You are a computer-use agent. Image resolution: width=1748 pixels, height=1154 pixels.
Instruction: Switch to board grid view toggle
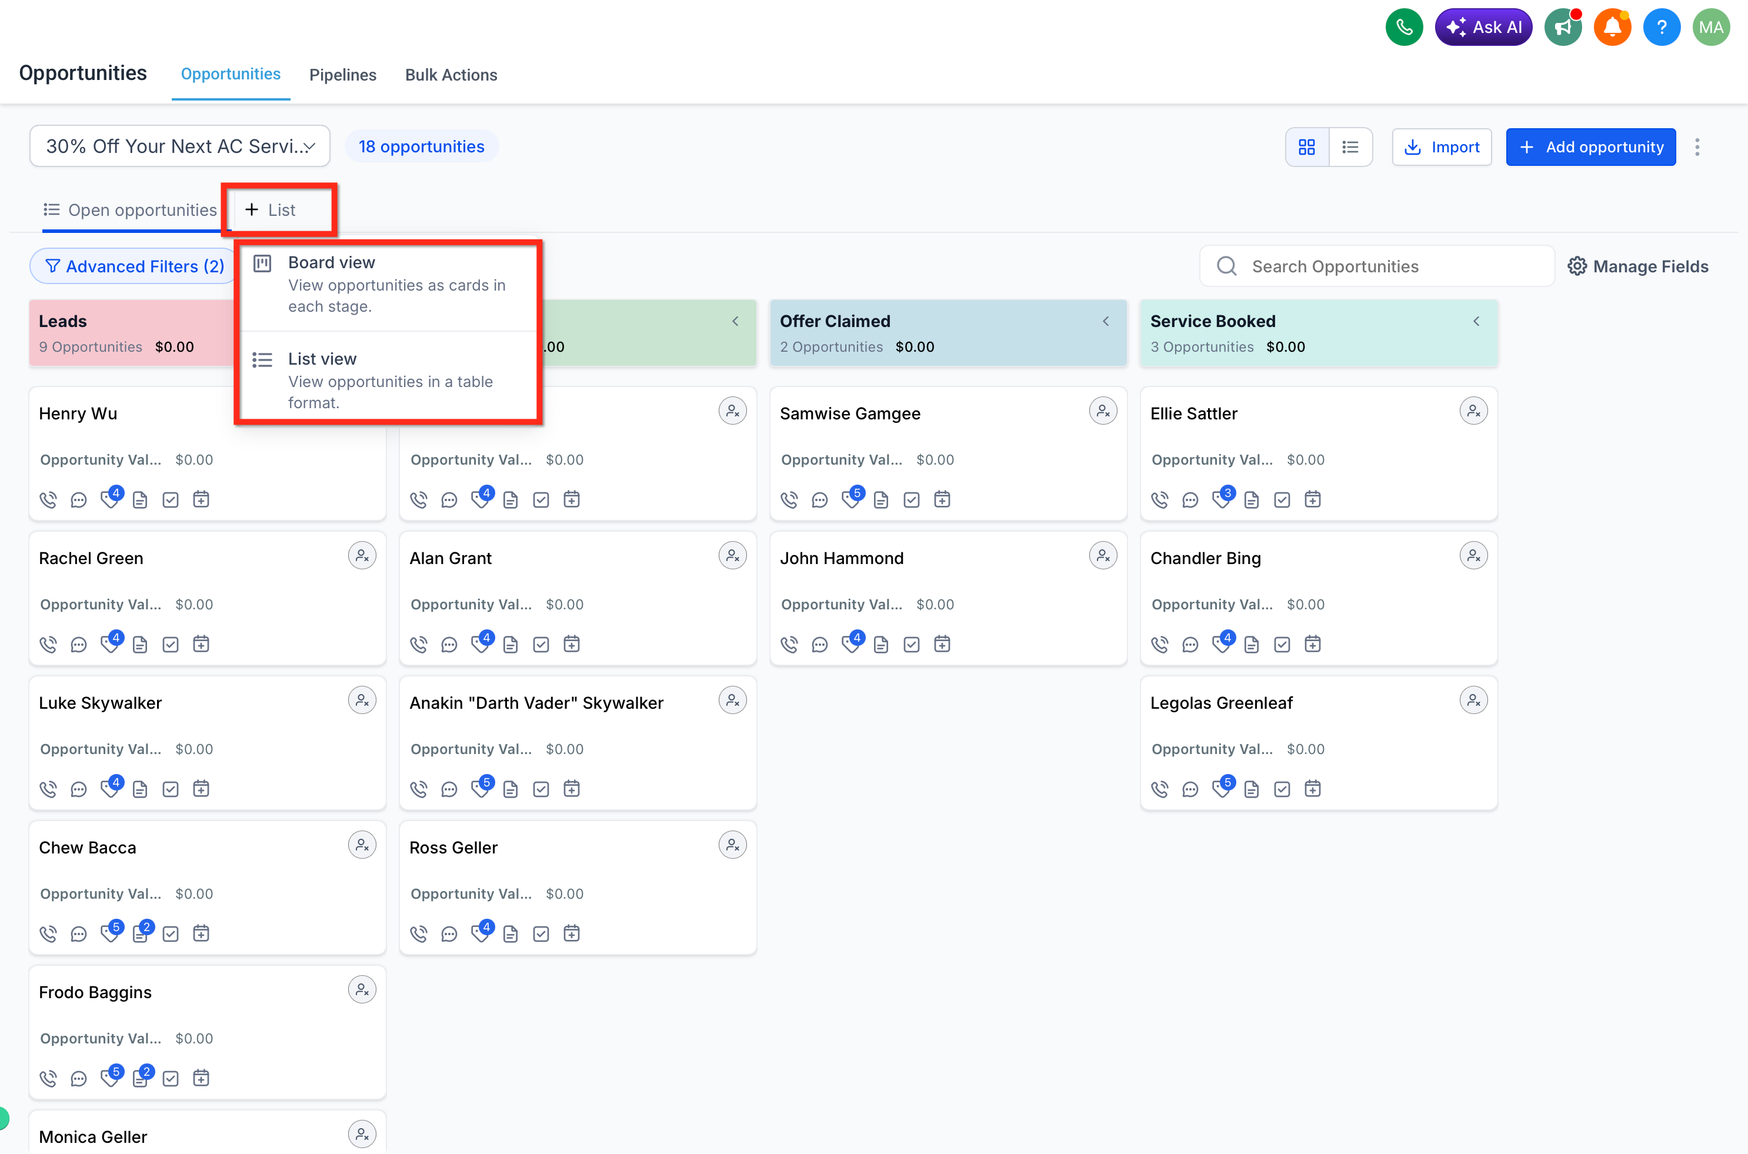coord(1307,147)
